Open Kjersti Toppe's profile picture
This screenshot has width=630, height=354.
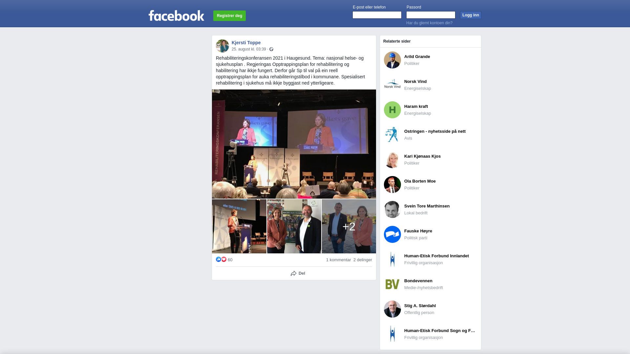pyautogui.click(x=222, y=46)
